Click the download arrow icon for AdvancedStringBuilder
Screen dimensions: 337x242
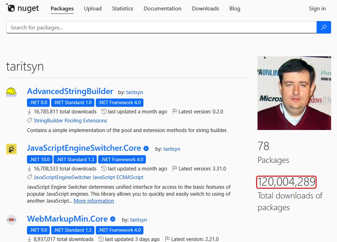[x=29, y=112]
